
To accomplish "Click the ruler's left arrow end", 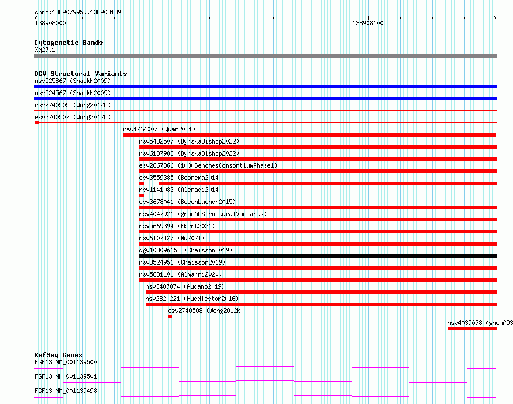I will [x=36, y=18].
